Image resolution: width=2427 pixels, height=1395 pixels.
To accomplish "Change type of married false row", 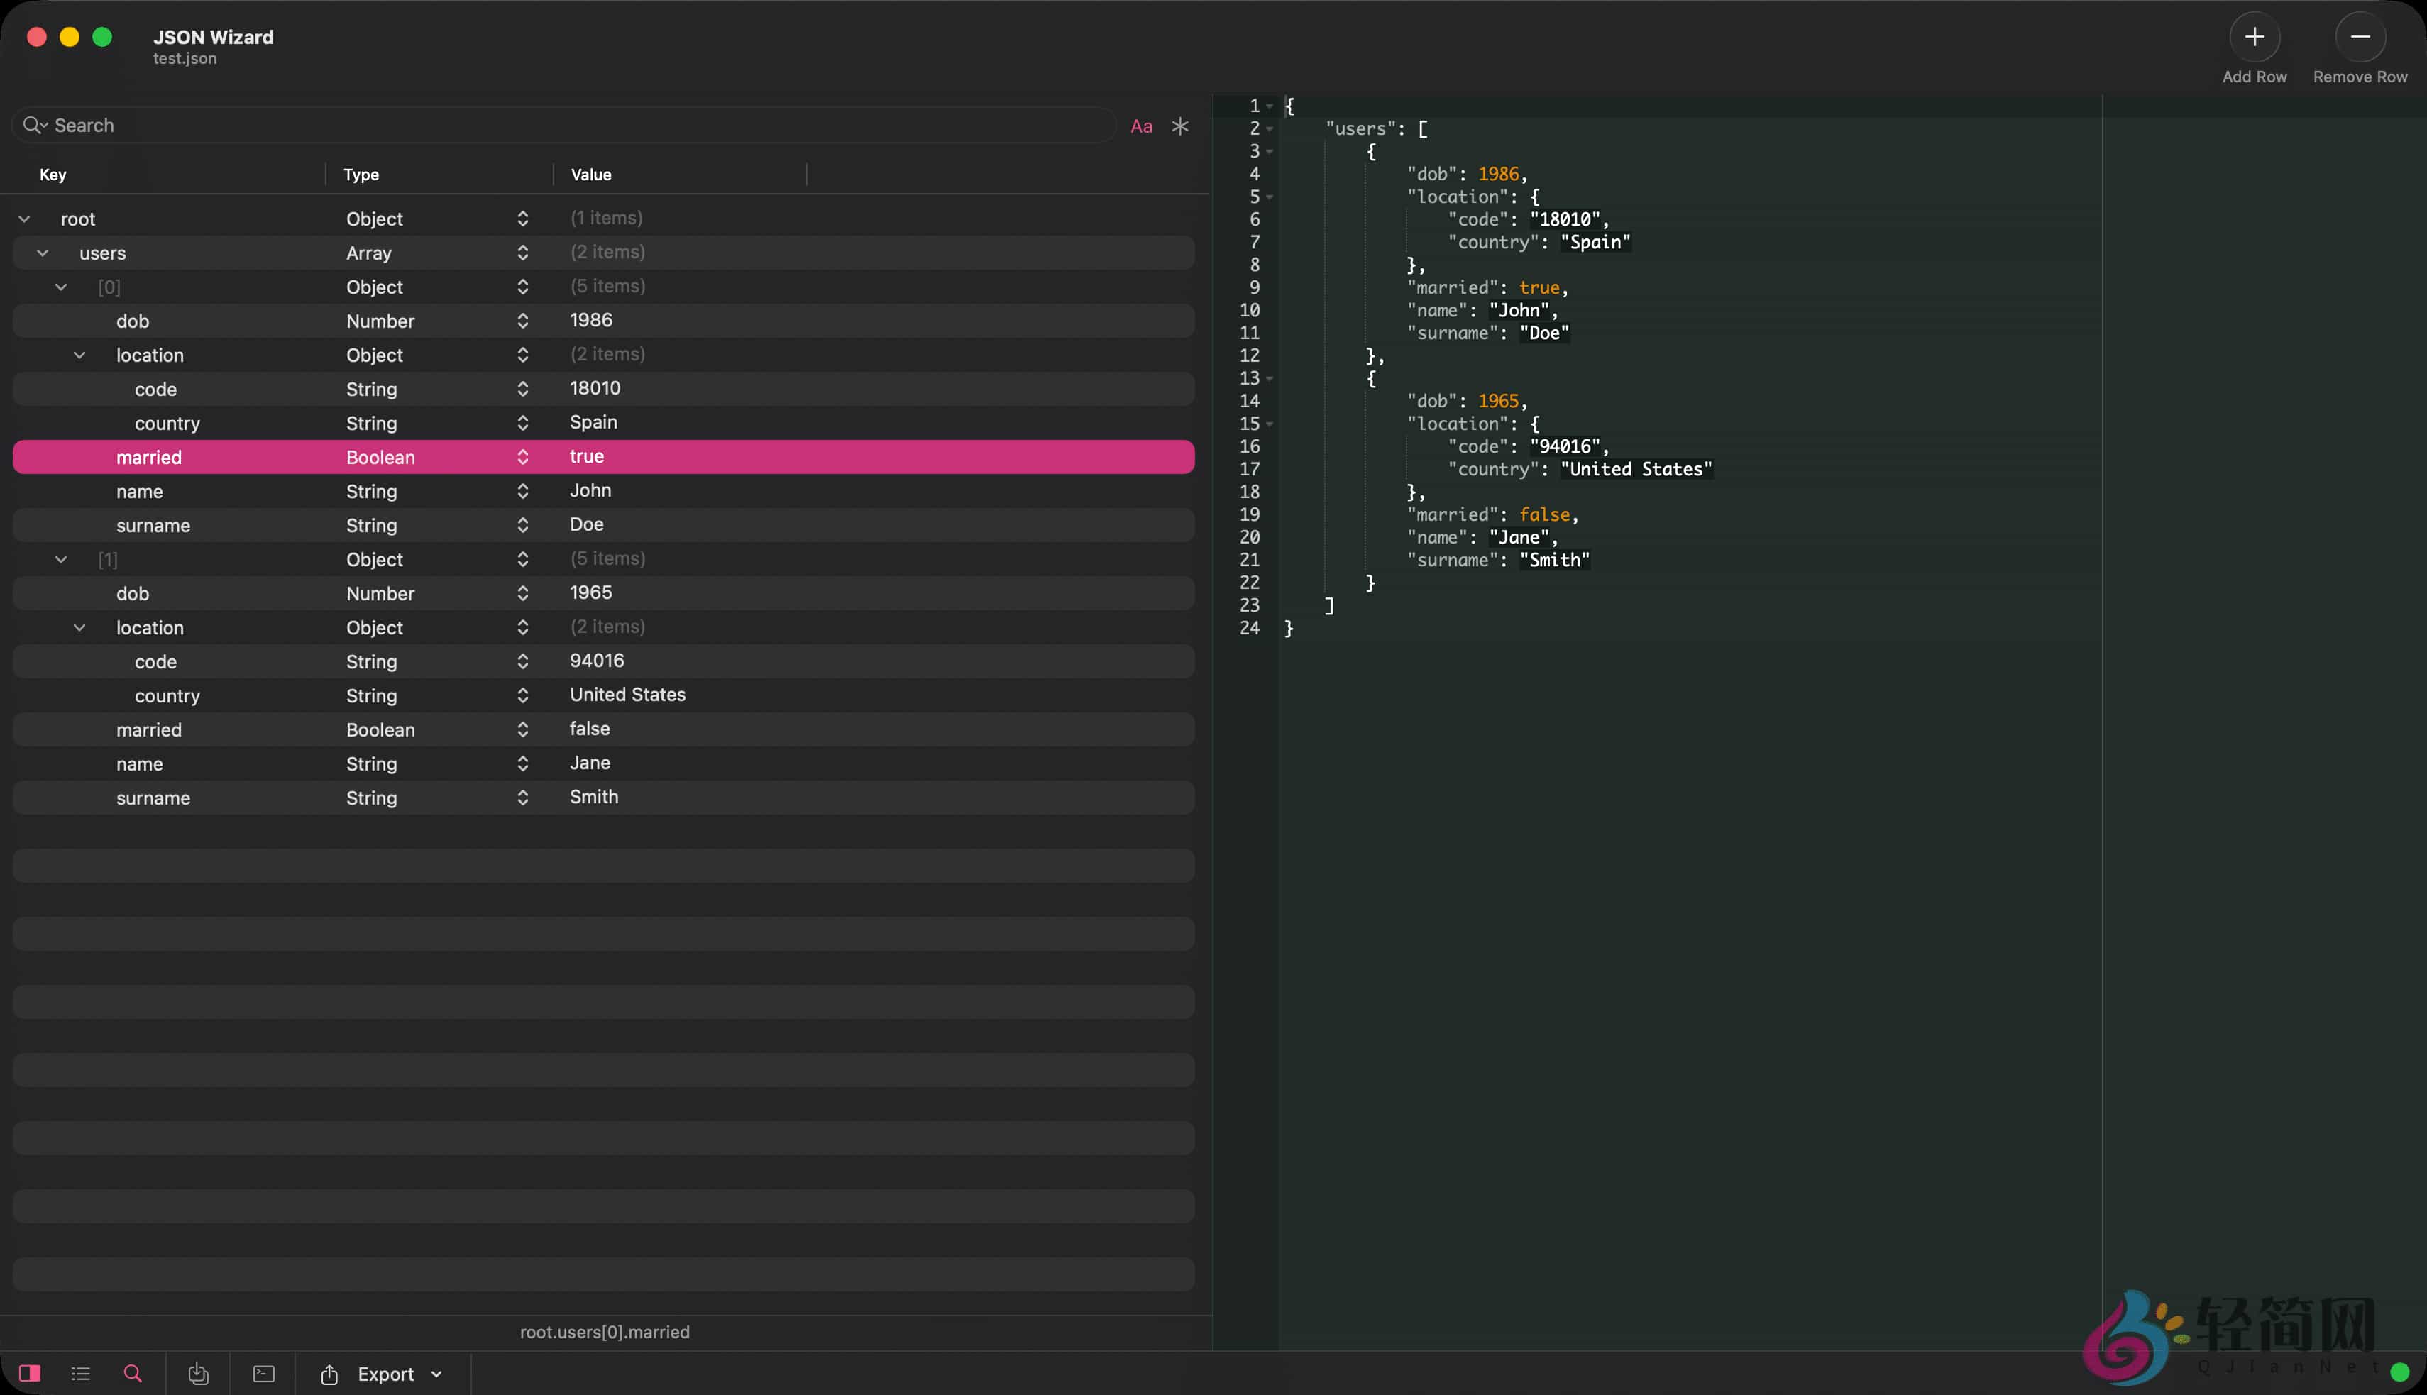I will pyautogui.click(x=522, y=730).
